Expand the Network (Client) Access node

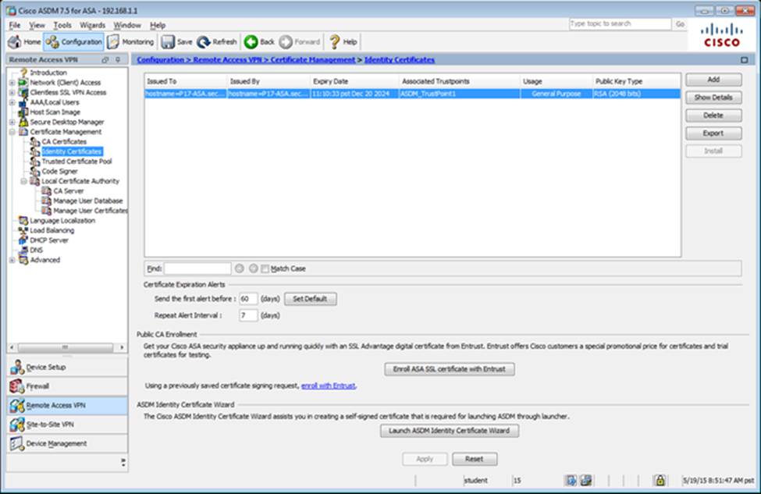click(x=12, y=83)
